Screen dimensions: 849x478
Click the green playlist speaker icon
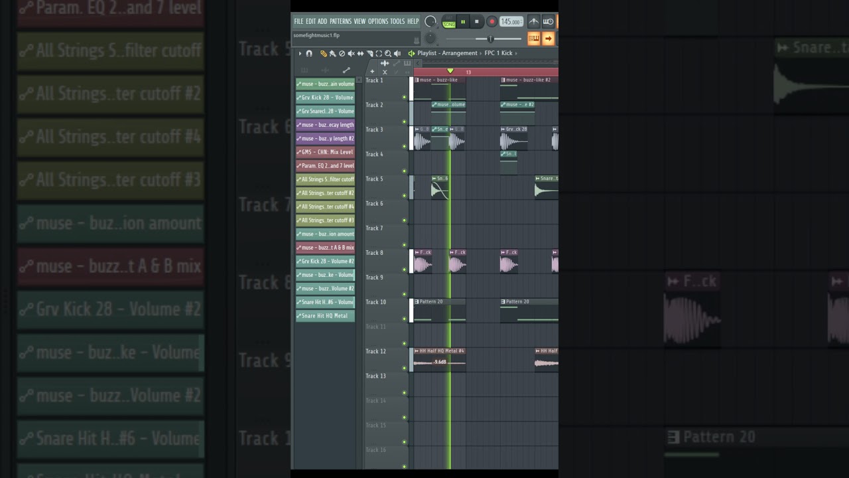click(x=411, y=53)
